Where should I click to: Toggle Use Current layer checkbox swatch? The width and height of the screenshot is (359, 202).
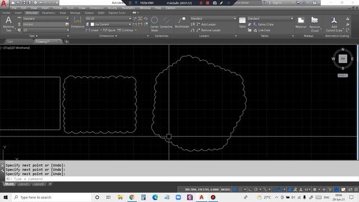pos(92,24)
